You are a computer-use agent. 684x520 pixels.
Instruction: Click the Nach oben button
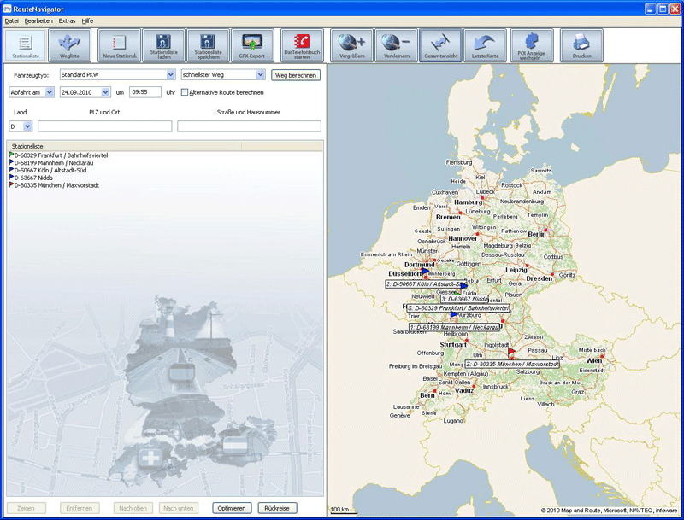(133, 508)
